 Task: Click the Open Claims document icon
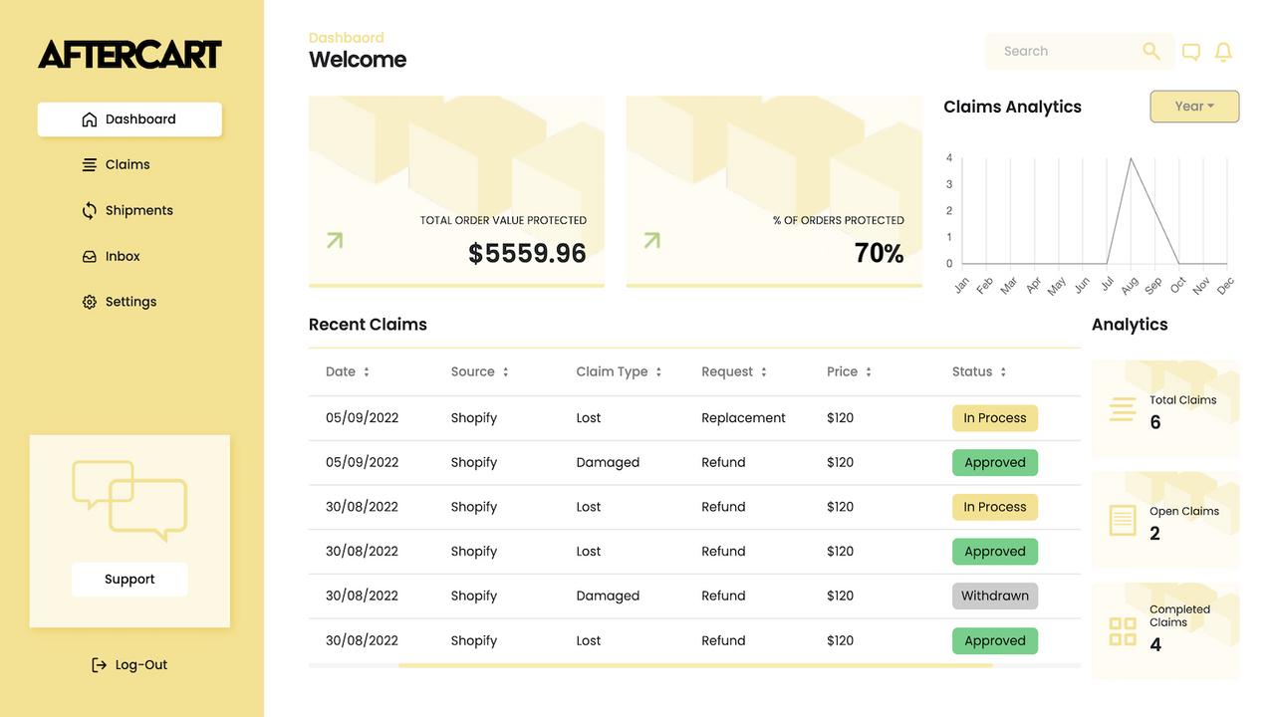[1123, 520]
